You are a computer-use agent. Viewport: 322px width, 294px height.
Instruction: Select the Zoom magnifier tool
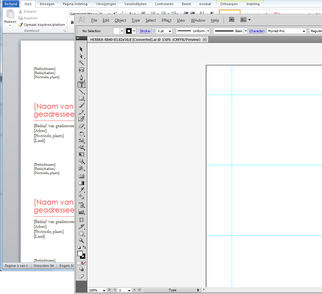81,240
